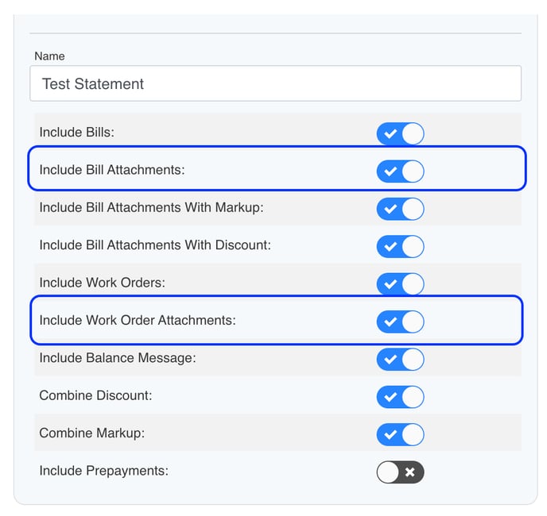547x516 pixels.
Task: Select the "Include Work Orders:" label text
Action: [x=103, y=283]
